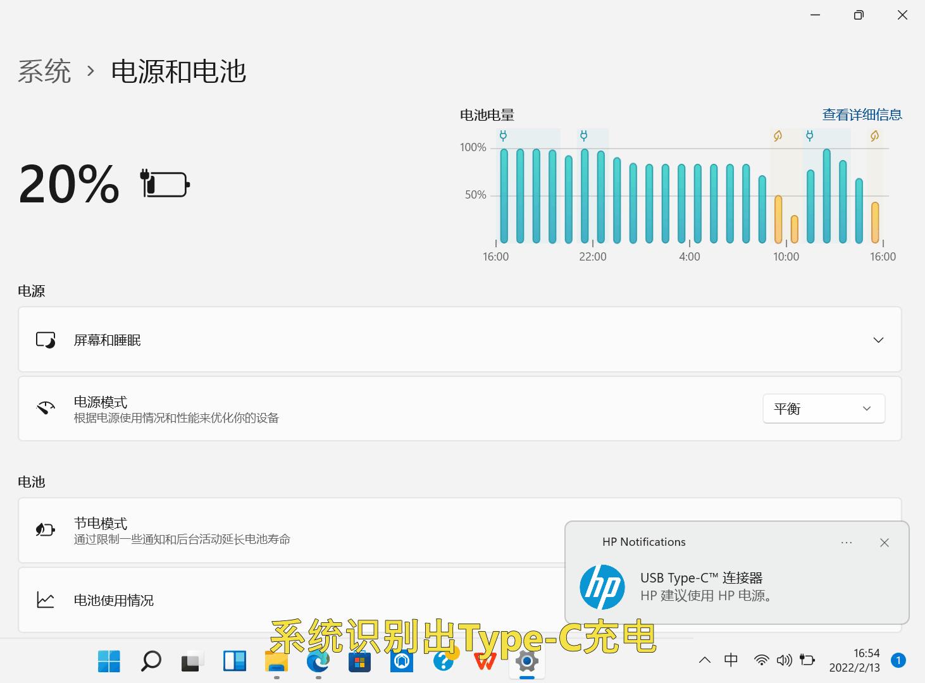
Task: Open Windows Search from the taskbar
Action: (x=150, y=661)
